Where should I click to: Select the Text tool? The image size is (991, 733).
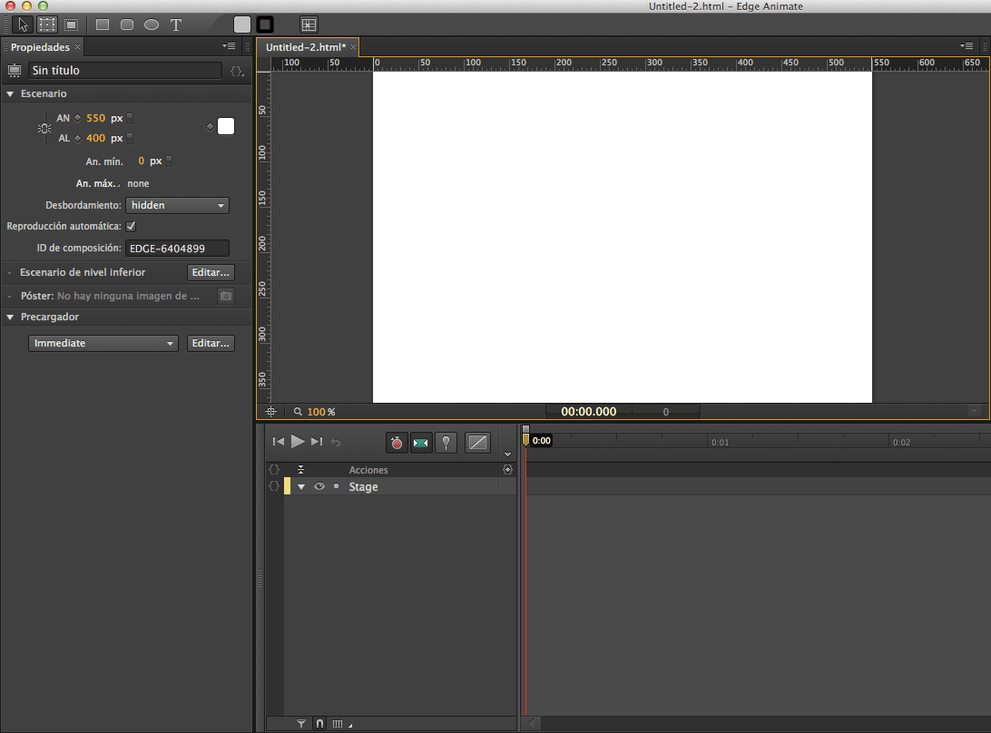coord(176,24)
